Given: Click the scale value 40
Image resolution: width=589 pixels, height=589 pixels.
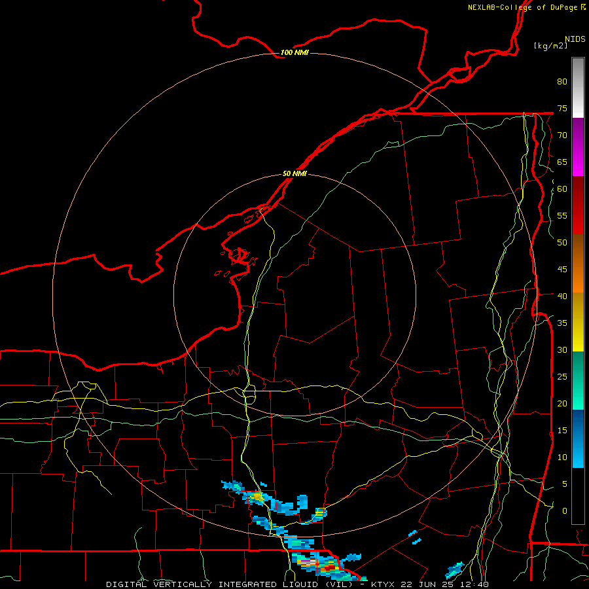Looking at the screenshot, I should point(562,296).
